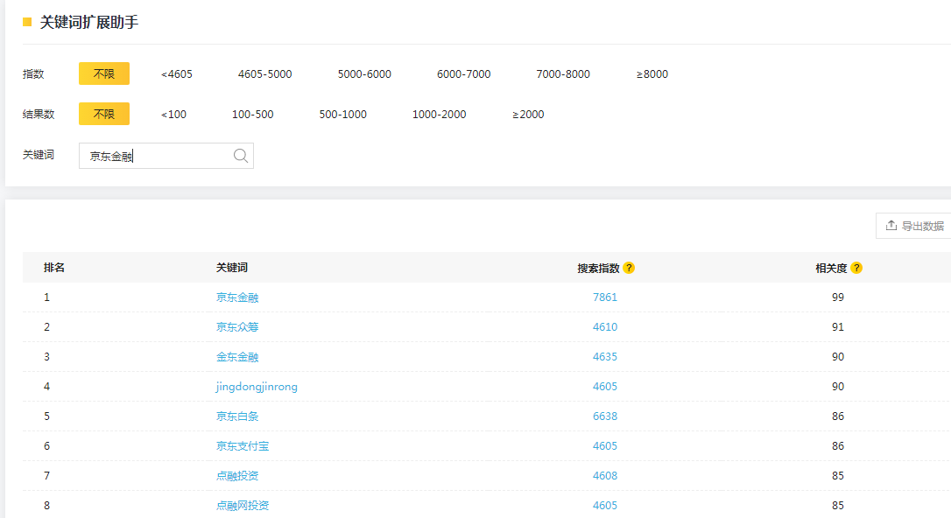The image size is (951, 518).
Task: Click the 搜索指数 column header
Action: click(598, 268)
